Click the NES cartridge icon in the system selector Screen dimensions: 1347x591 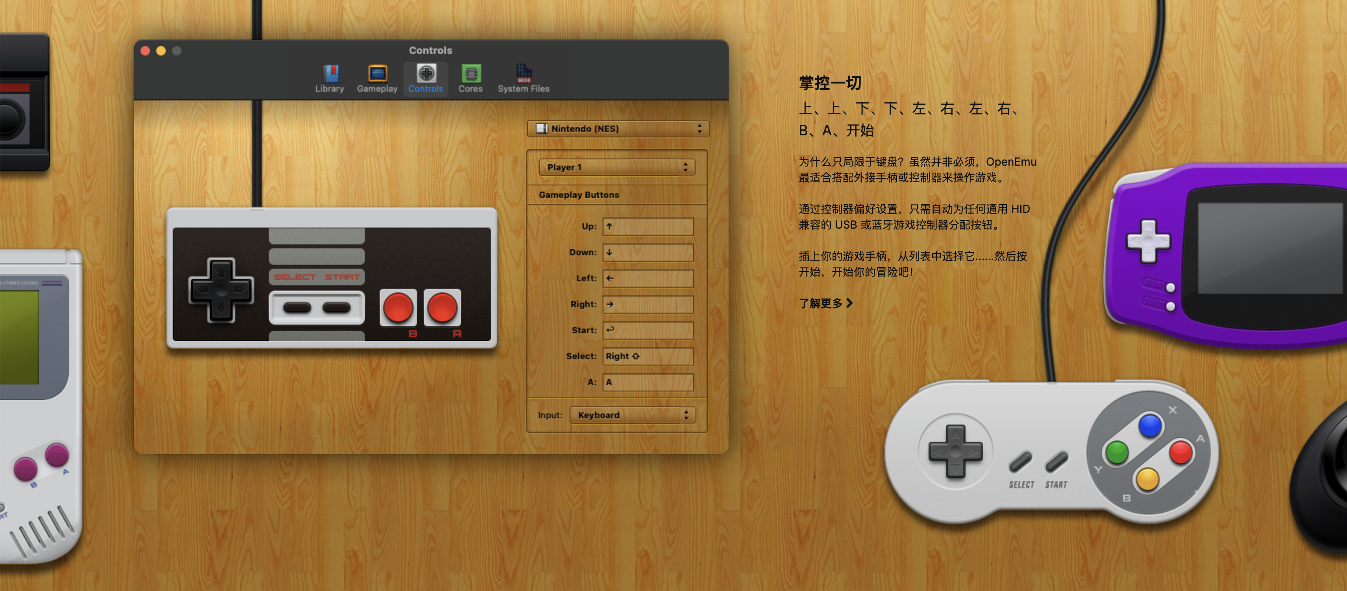(x=542, y=129)
